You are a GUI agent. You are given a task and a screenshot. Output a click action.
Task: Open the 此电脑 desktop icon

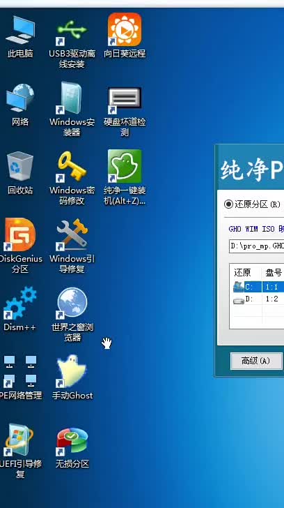pyautogui.click(x=20, y=36)
